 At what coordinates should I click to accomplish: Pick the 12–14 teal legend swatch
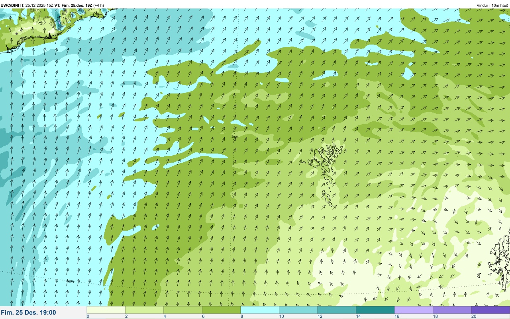pos(337,310)
